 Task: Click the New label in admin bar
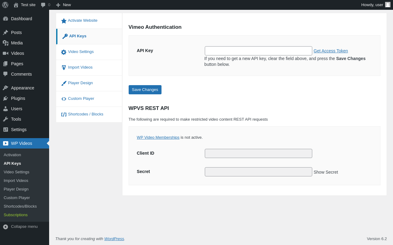67,5
